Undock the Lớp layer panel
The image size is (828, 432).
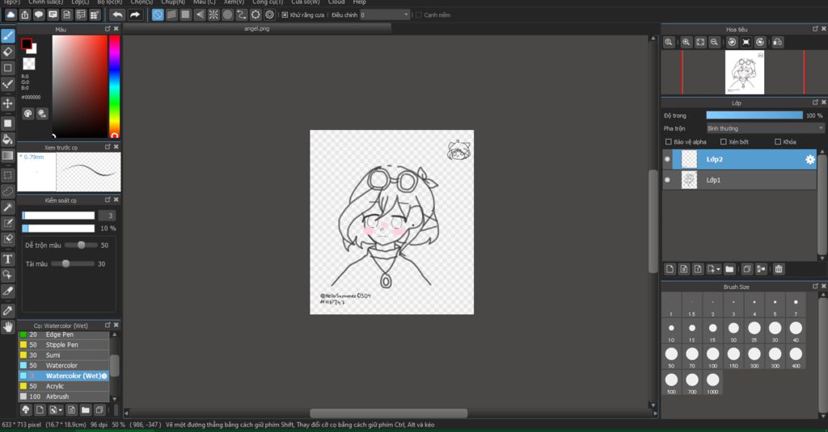click(815, 103)
